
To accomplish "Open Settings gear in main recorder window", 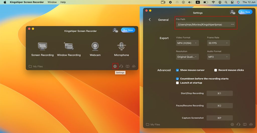I will 115,66.
